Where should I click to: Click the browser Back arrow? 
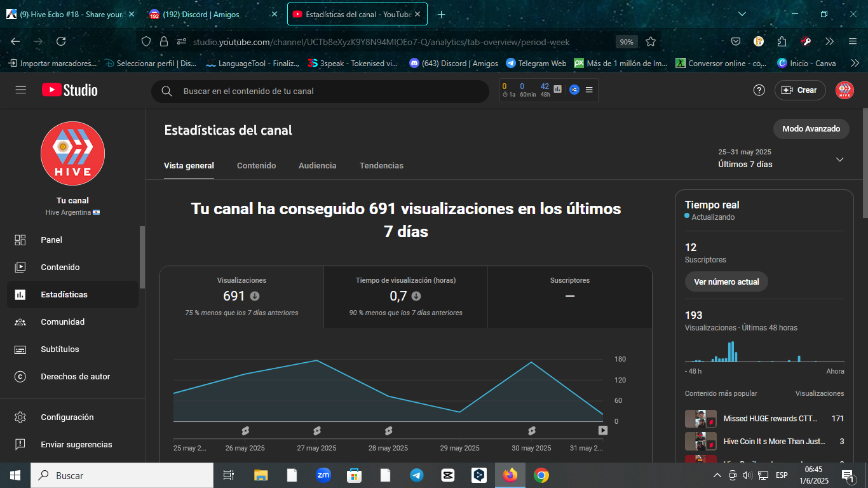(x=15, y=41)
